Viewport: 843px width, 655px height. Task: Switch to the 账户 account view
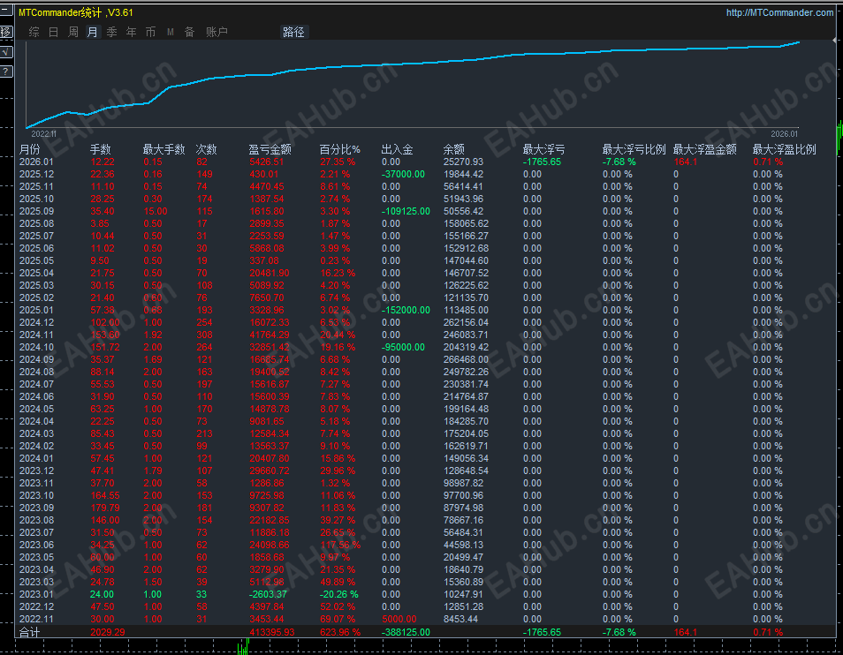click(215, 32)
